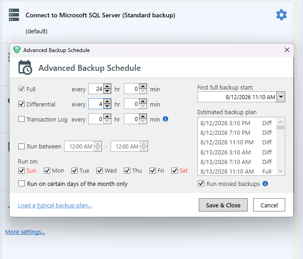This screenshot has width=303, height=259.
Task: Click the main page scroll up arrow
Action: click(x=296, y=5)
